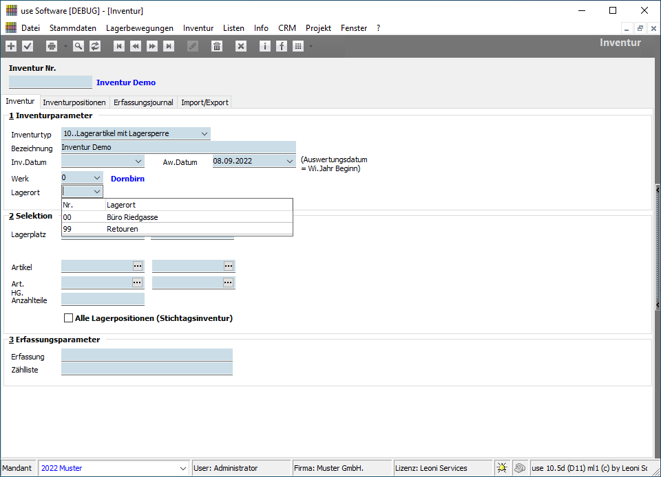Click the Erfassung input field
Image resolution: width=661 pixels, height=477 pixels.
point(147,355)
